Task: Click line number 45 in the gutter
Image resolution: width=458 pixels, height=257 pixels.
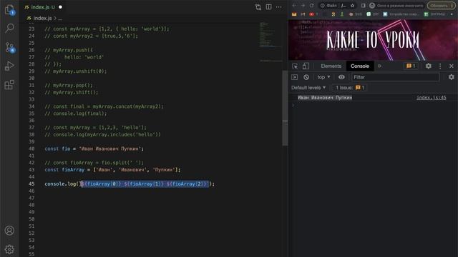Action: [x=31, y=184]
